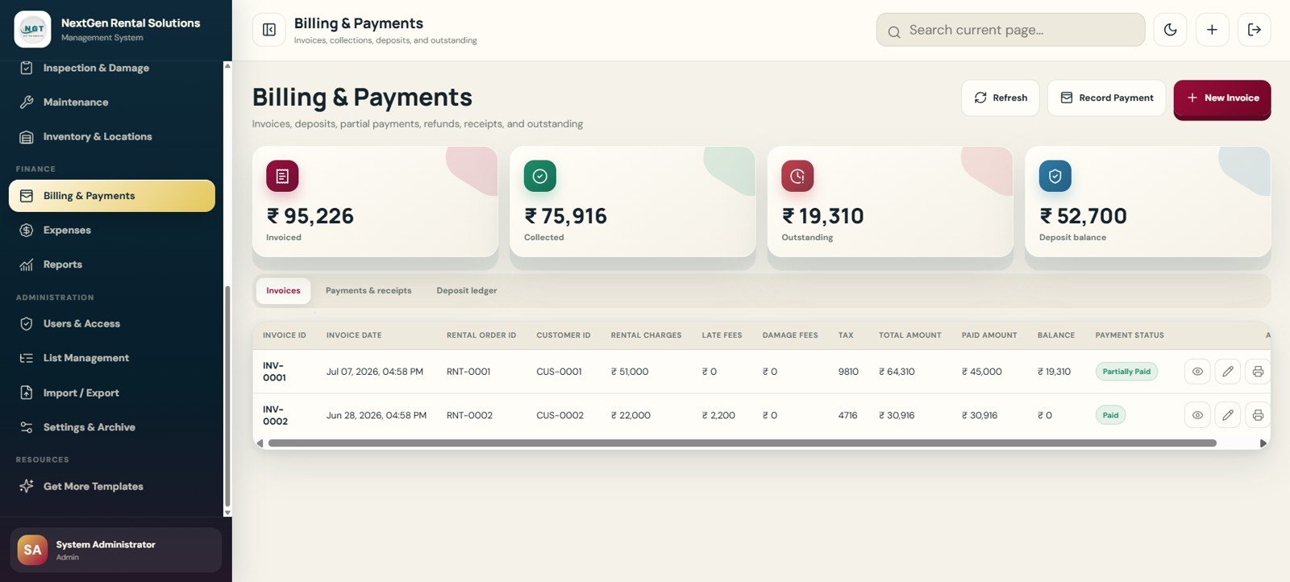The width and height of the screenshot is (1290, 582).
Task: Switch to Deposit ledger tab
Action: pyautogui.click(x=467, y=291)
